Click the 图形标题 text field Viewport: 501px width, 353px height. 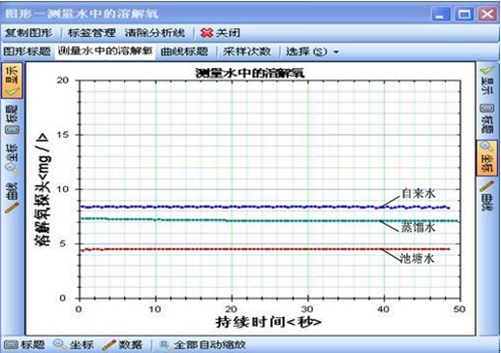click(x=105, y=51)
